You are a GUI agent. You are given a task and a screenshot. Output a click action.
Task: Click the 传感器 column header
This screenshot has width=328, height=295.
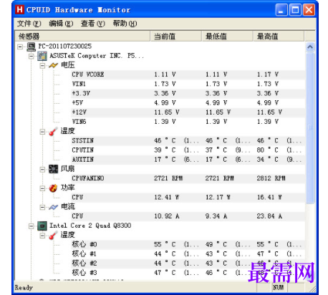point(82,37)
